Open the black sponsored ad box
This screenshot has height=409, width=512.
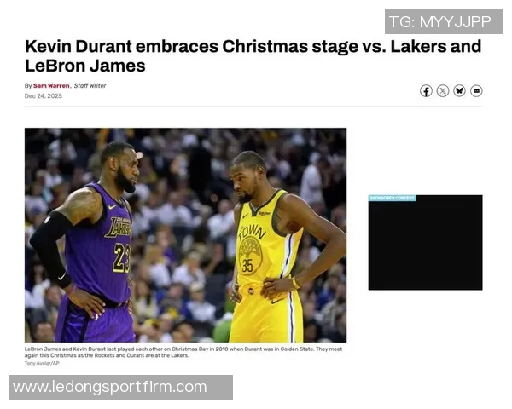click(x=426, y=243)
